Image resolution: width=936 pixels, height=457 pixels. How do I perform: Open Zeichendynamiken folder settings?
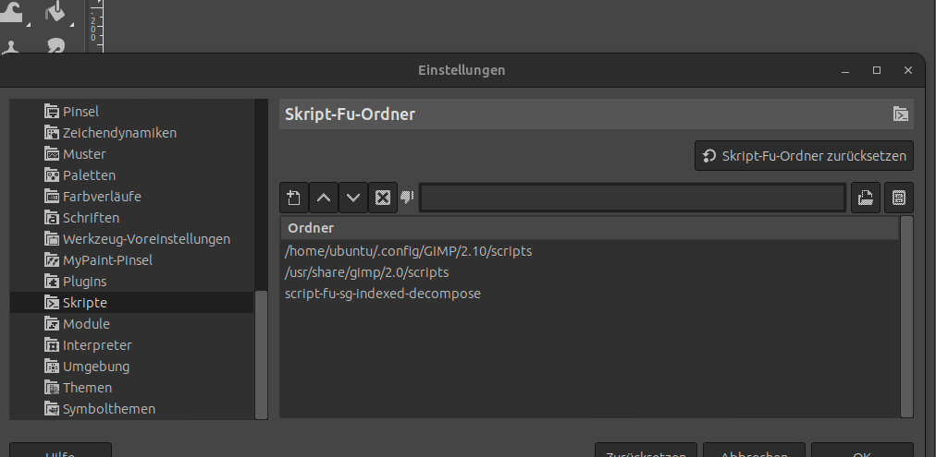(119, 133)
